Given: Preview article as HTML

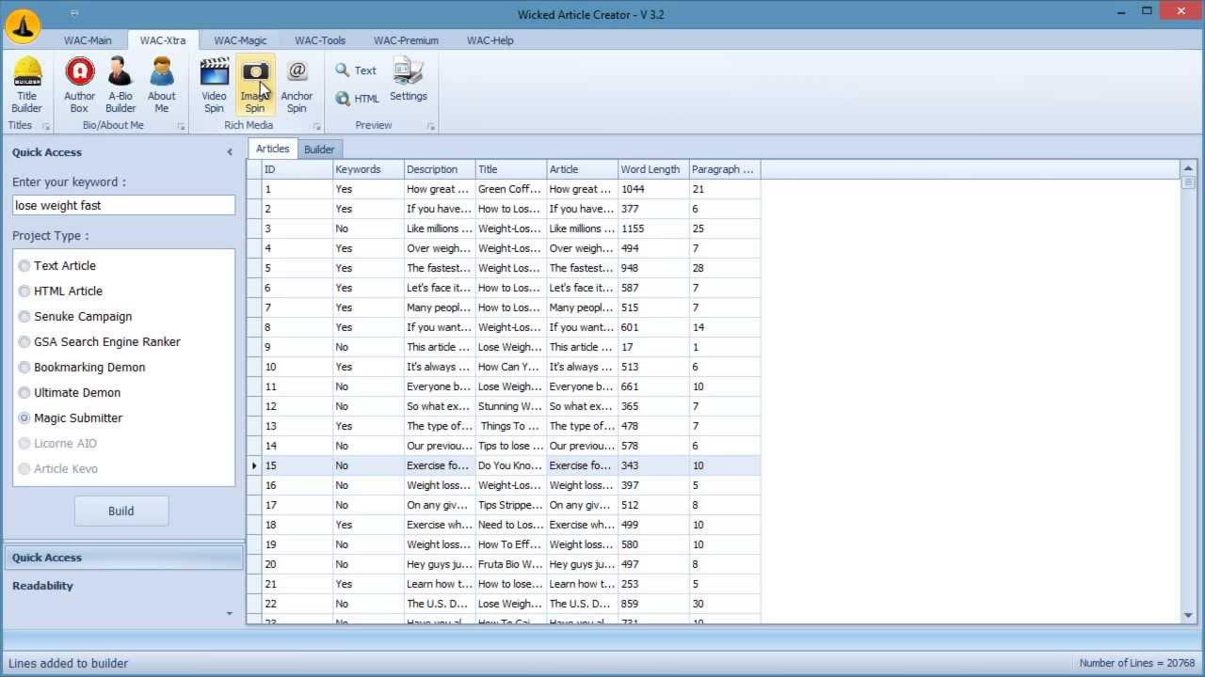Looking at the screenshot, I should click(357, 98).
